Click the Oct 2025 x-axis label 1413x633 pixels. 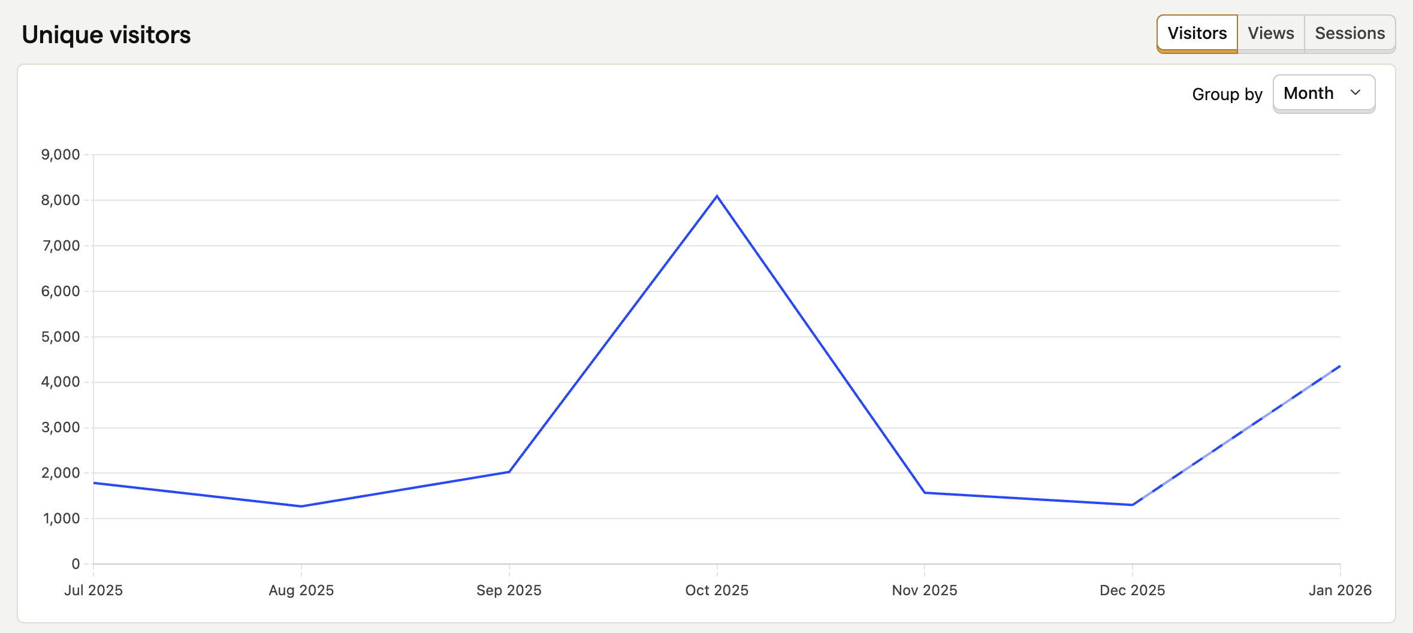click(717, 590)
